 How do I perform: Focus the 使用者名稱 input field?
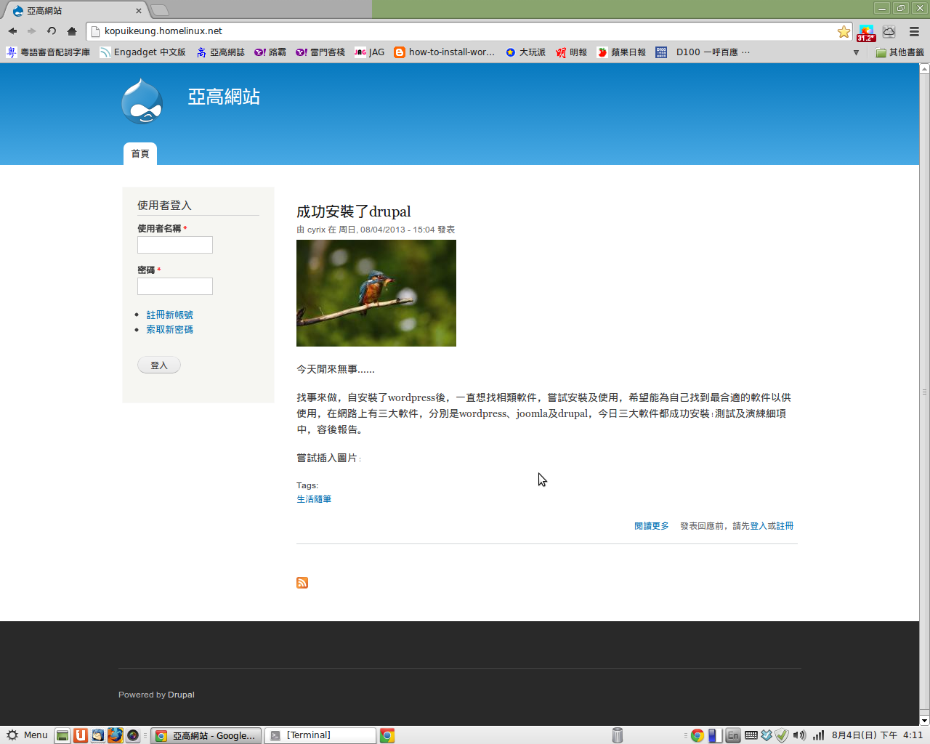(175, 245)
